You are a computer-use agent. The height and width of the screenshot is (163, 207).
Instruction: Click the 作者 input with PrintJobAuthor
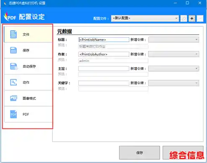point(104,54)
